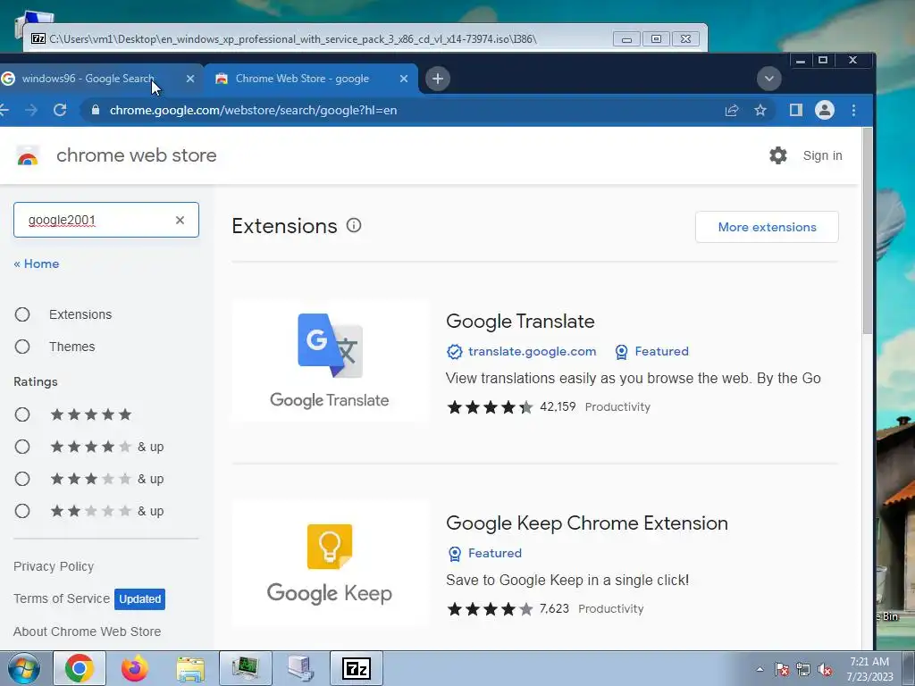Click the site security lock icon

pyautogui.click(x=96, y=110)
